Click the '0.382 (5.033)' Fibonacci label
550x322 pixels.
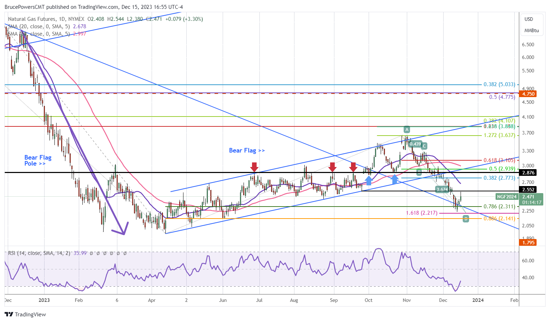click(499, 84)
